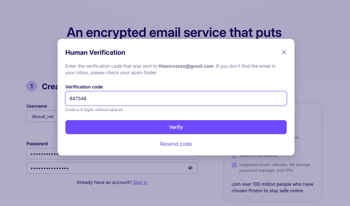Toggle password visibility eye icon
The height and width of the screenshot is (206, 350).
click(x=190, y=168)
